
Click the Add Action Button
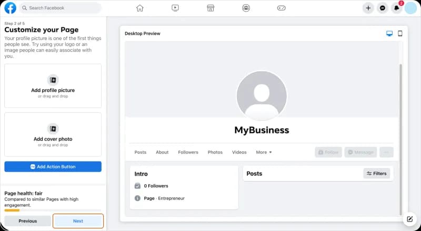[53, 166]
